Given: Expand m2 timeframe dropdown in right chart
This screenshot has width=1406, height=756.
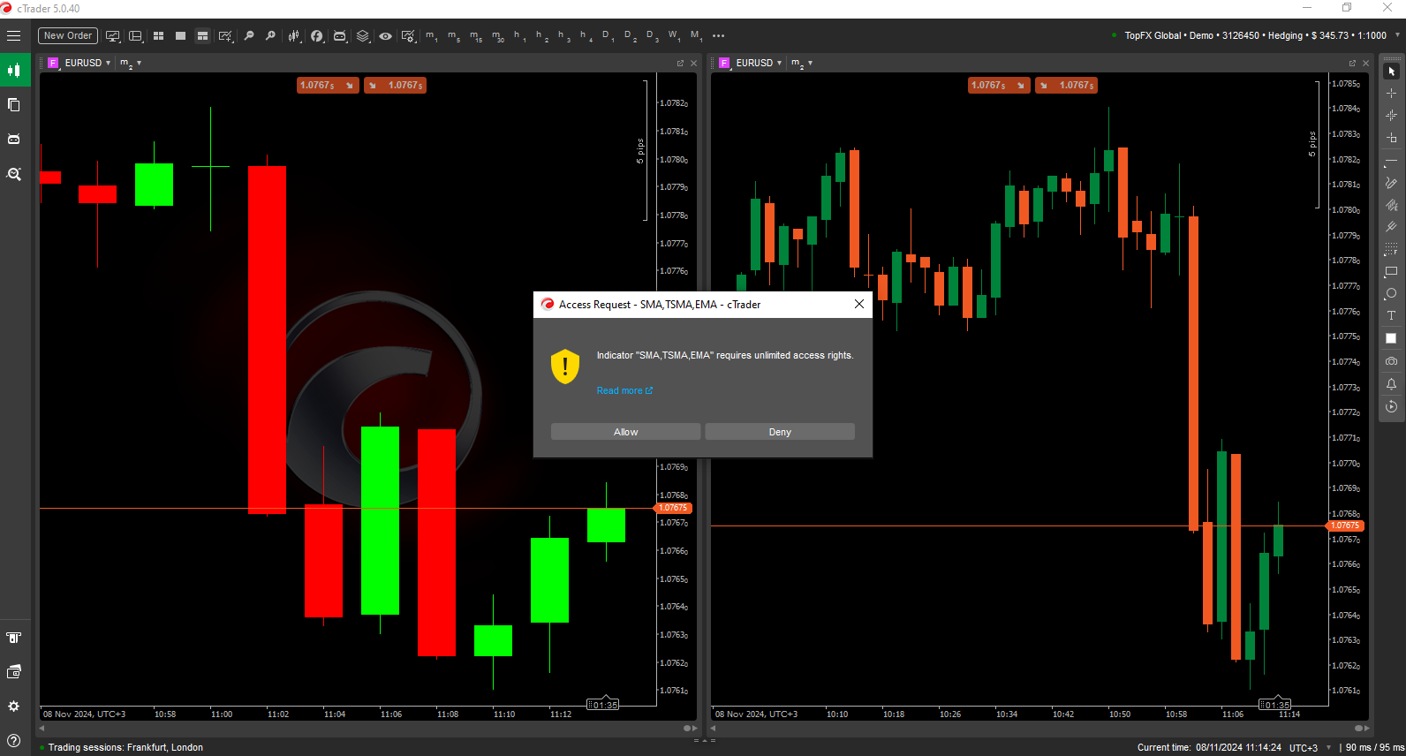Looking at the screenshot, I should [x=810, y=63].
